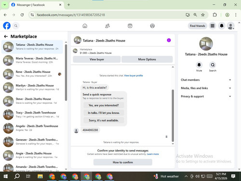241x181 pixels.
Task: Open the Groups icon in top nav
Action: (x=152, y=26)
